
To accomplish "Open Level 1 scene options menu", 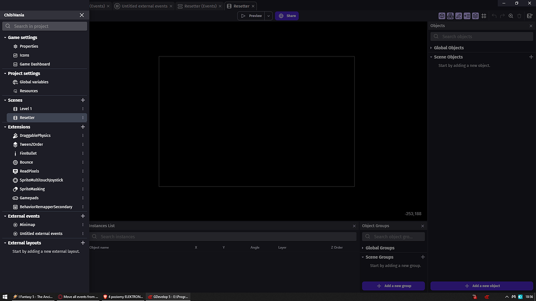I will coord(83,109).
